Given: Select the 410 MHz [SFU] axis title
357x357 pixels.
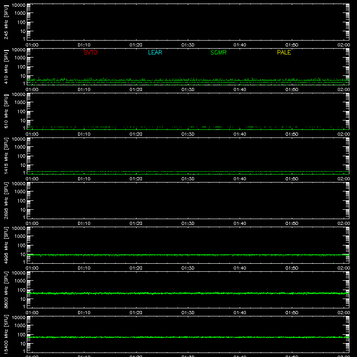Looking at the screenshot, I should pos(6,66).
